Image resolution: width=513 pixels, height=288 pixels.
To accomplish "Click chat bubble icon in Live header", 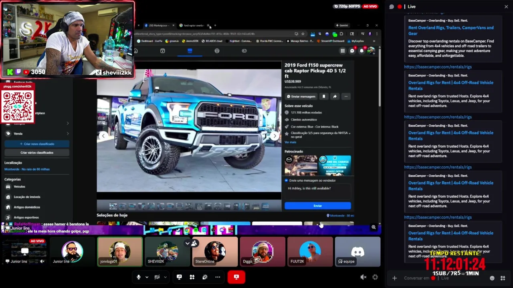I will click(x=392, y=6).
